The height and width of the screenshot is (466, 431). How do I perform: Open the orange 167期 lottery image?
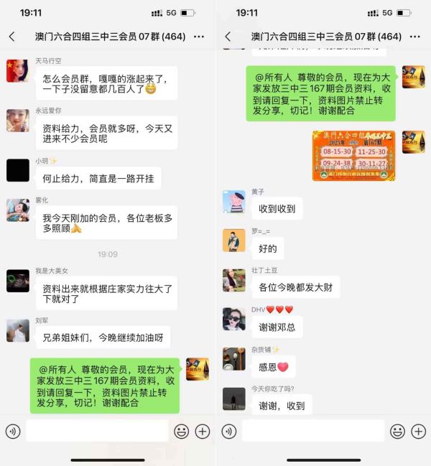pos(353,155)
